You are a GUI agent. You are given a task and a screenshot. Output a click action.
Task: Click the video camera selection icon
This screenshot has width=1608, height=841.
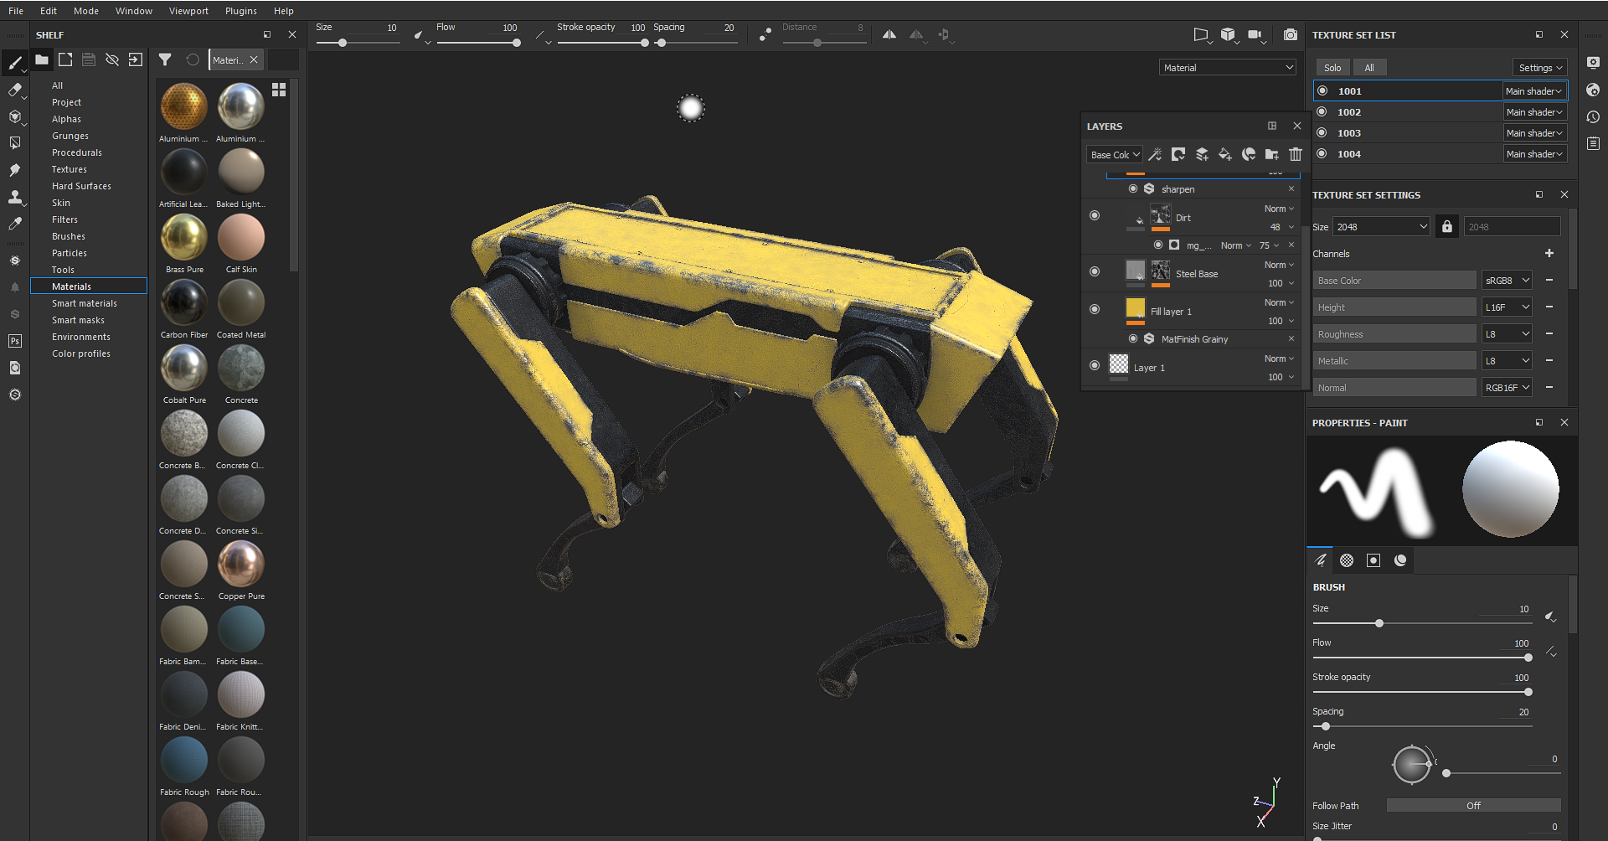click(x=1255, y=34)
